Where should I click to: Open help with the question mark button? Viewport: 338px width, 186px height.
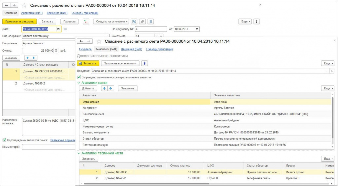coord(256,21)
